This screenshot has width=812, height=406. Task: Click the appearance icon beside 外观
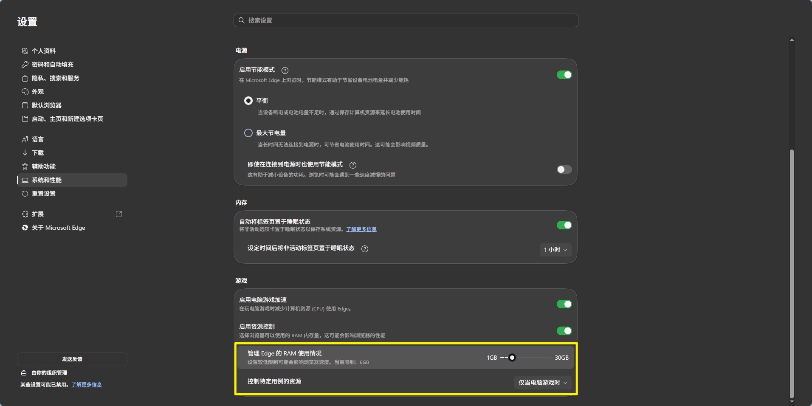pos(25,92)
